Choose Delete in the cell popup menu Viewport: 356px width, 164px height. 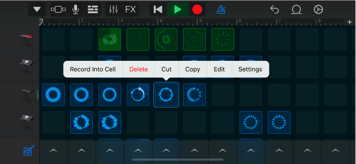[x=139, y=69]
